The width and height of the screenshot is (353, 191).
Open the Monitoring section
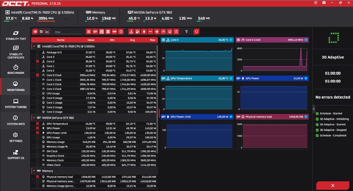coord(15,87)
